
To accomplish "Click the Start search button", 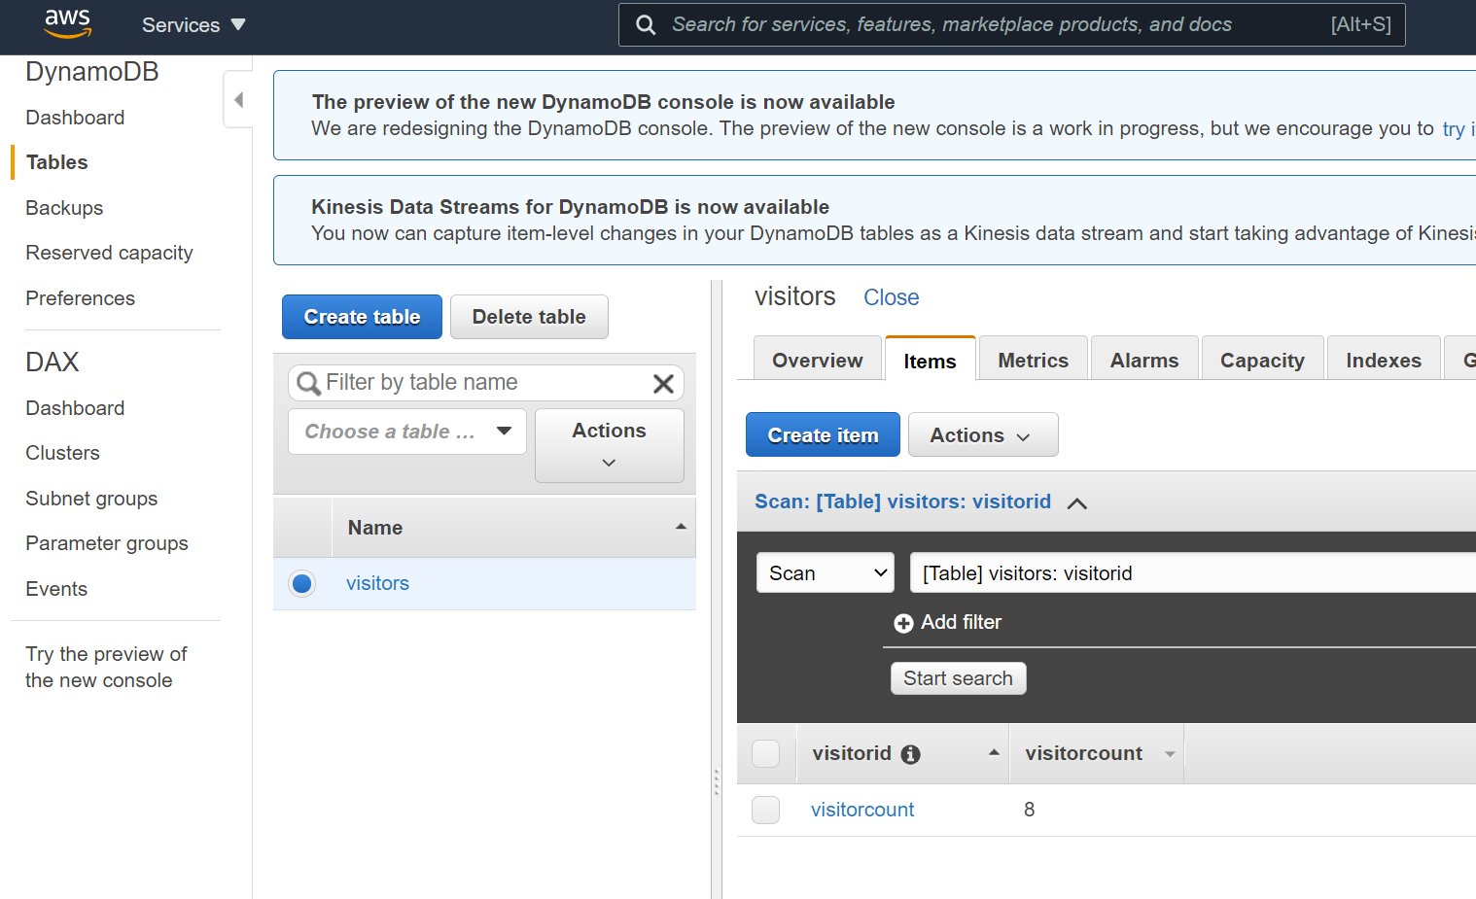I will 958,678.
